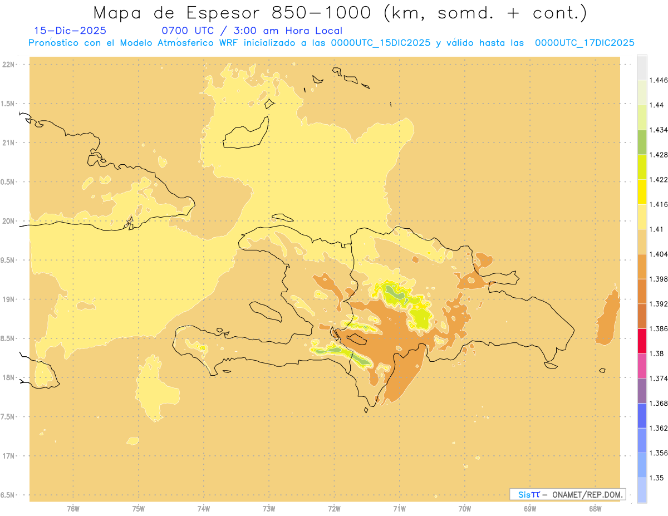The height and width of the screenshot is (516, 668).
Task: Click the legend value "1.422"
Action: click(x=659, y=179)
